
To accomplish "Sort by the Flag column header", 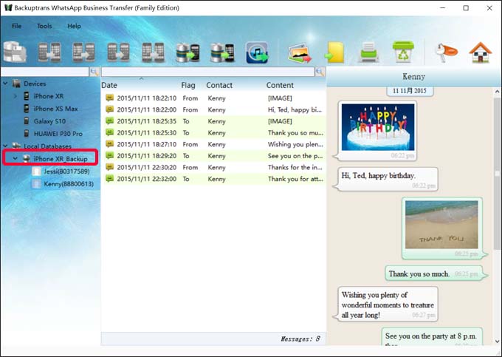I will [188, 85].
